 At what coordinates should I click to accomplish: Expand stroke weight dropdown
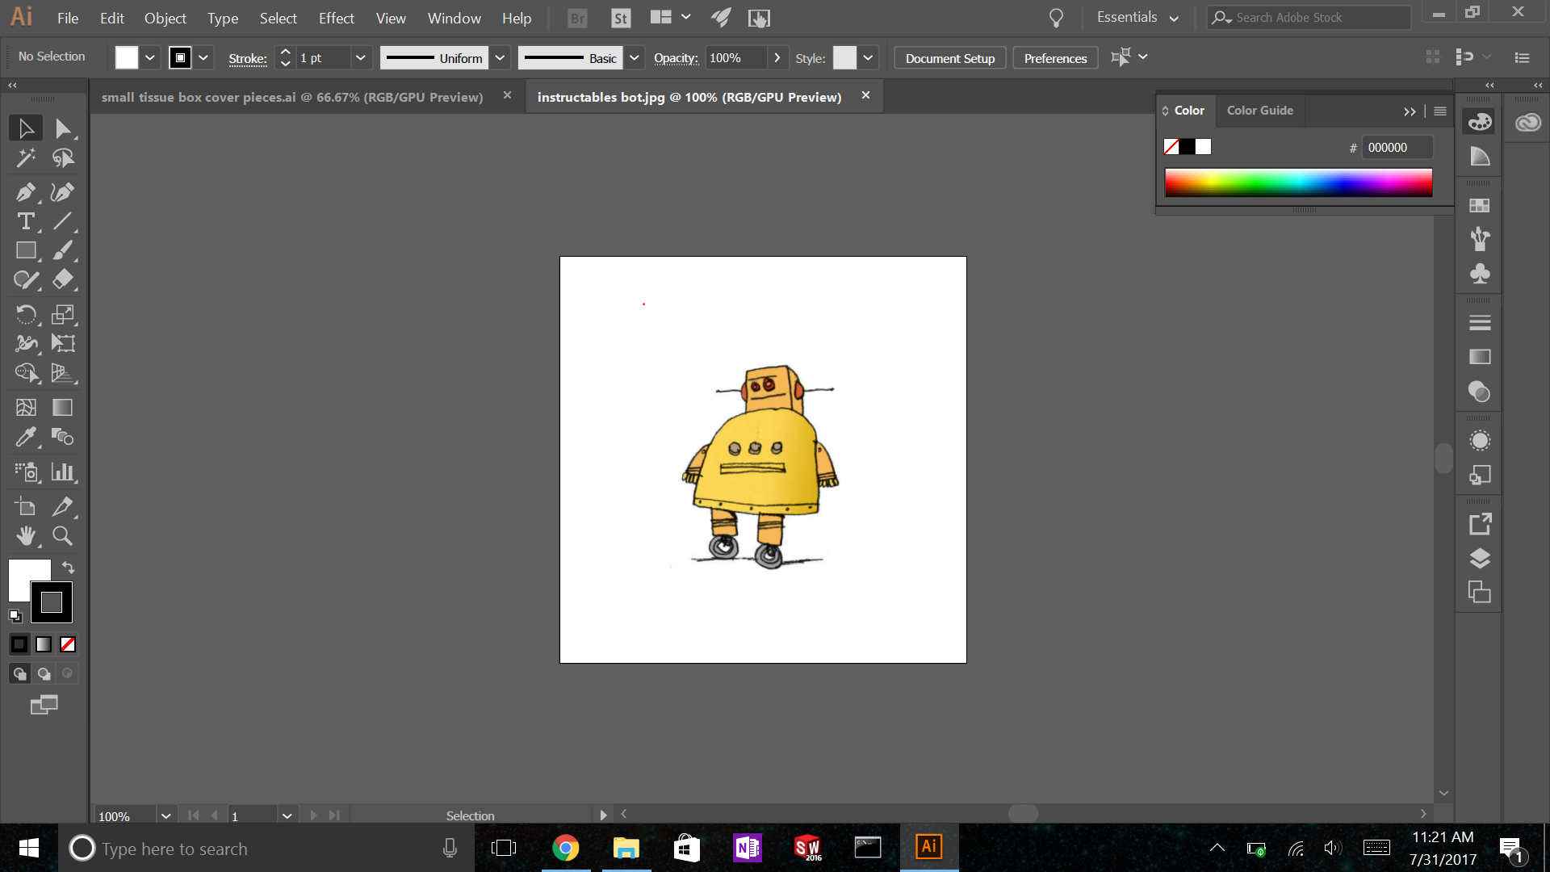[361, 58]
